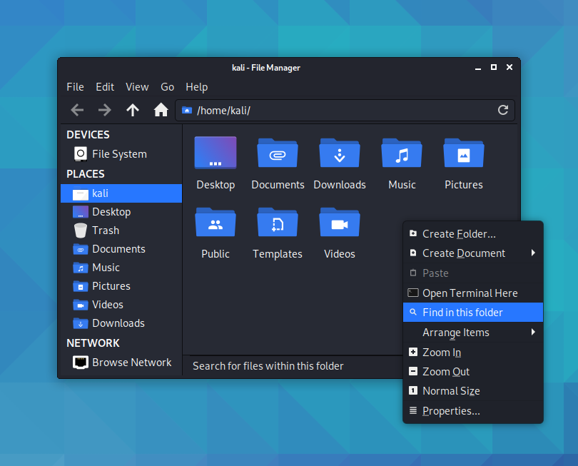
Task: Go back with the left arrow button
Action: (x=77, y=110)
